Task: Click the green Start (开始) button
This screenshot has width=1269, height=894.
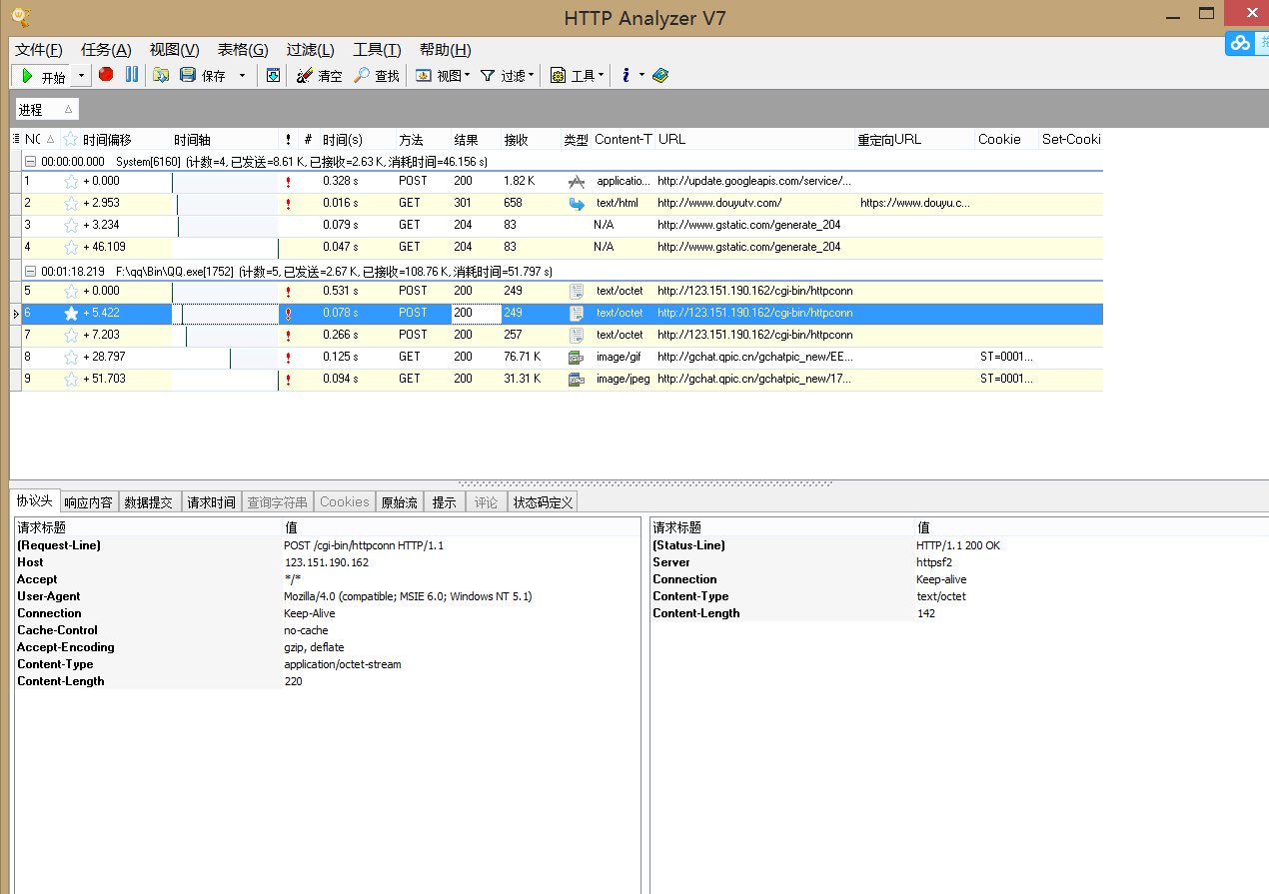Action: pyautogui.click(x=41, y=76)
